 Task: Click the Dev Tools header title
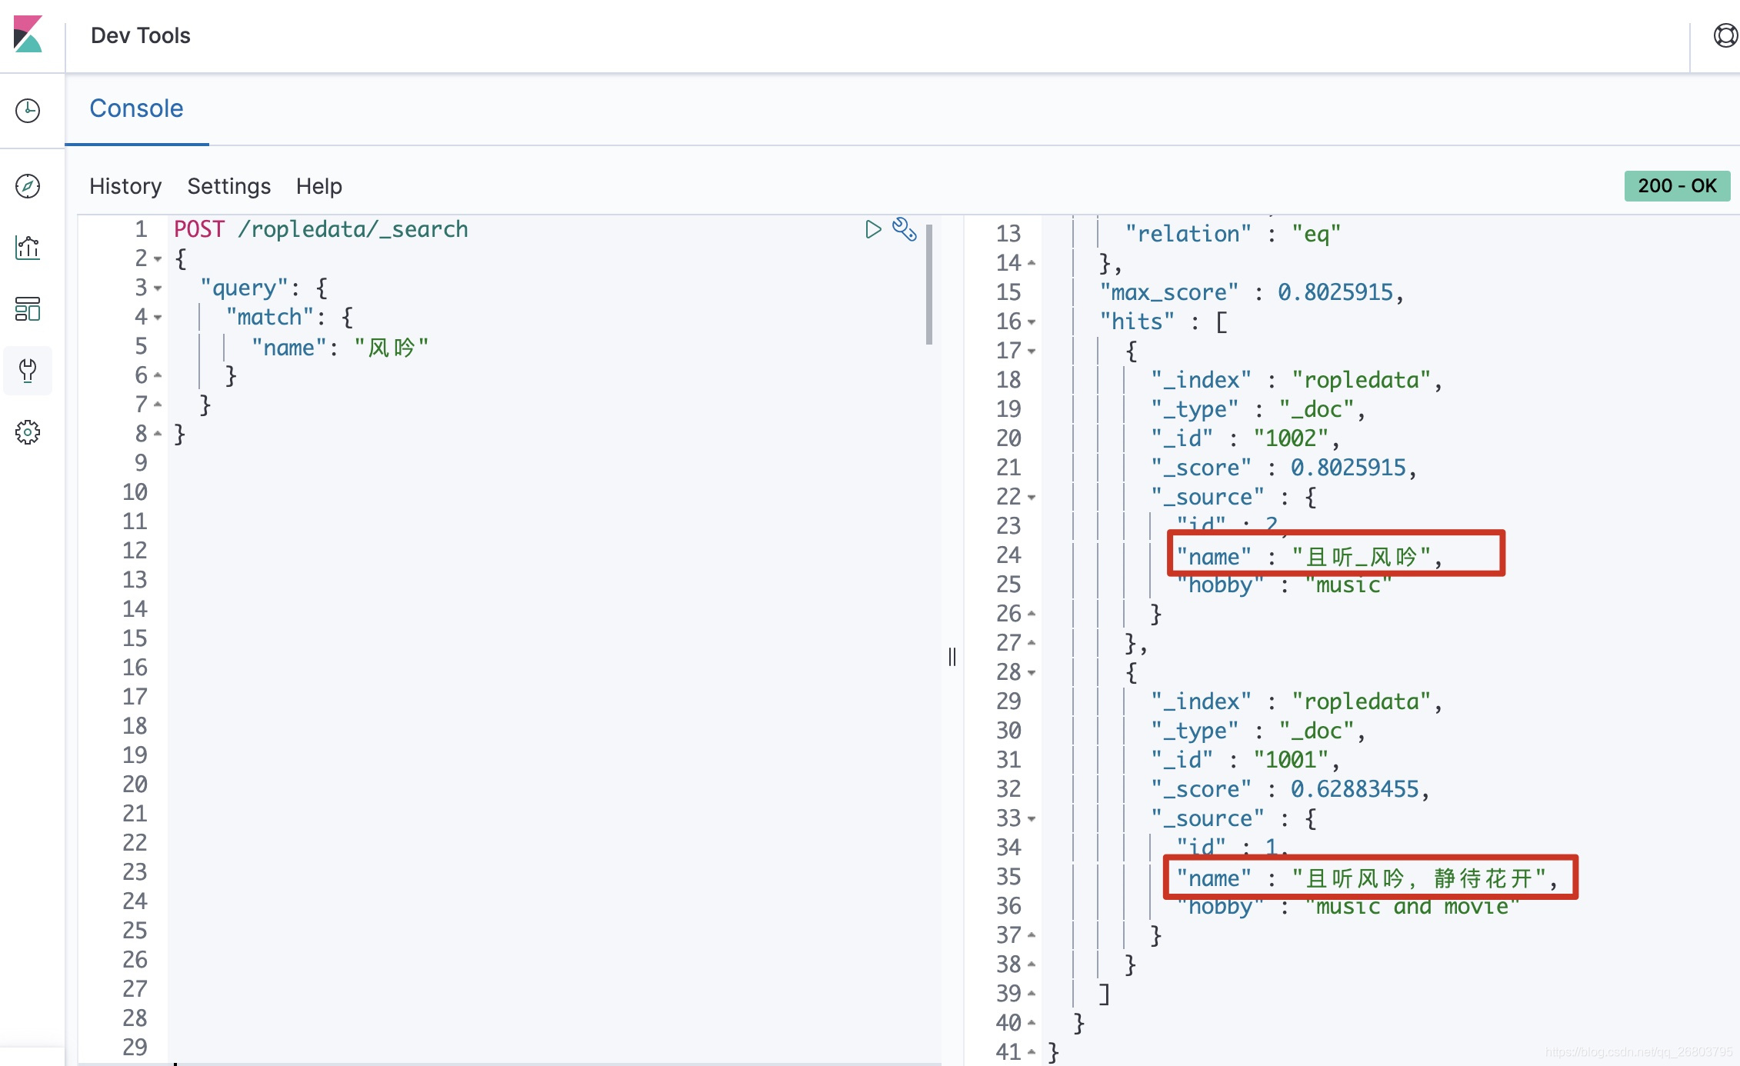tap(140, 35)
